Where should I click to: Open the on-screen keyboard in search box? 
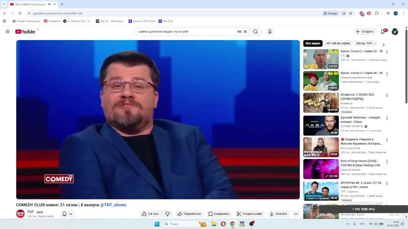coord(239,31)
